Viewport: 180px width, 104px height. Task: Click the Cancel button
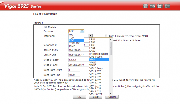[x=112, y=97]
